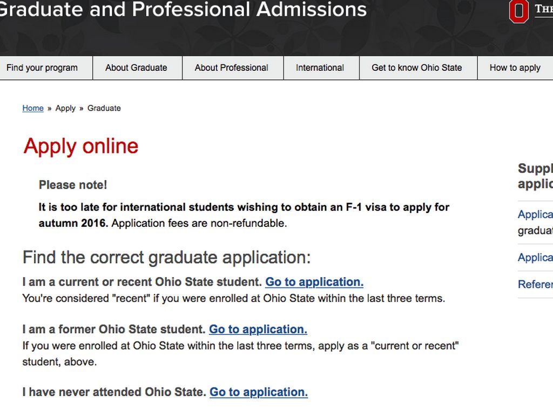Click the Ohio State block O logo
Screen dimensions: 553x415
(x=519, y=11)
